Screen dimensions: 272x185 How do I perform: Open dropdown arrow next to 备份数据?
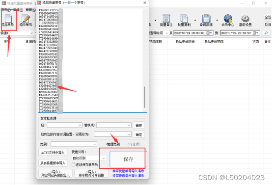click(x=217, y=20)
